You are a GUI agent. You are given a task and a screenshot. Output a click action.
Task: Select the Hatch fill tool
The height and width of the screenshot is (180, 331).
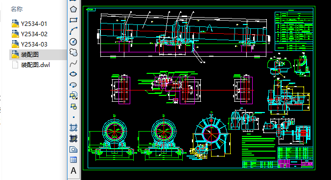coord(73,128)
